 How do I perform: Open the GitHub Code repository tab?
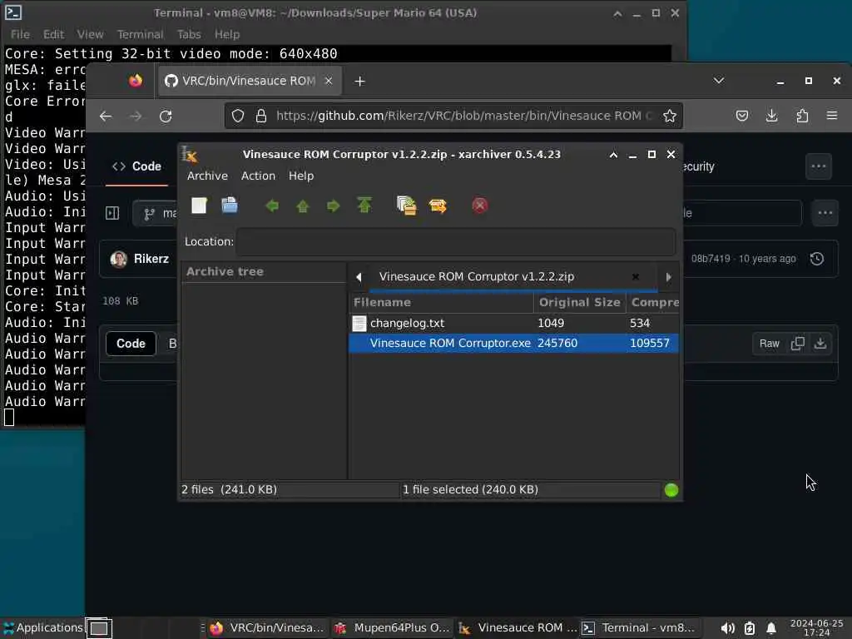[136, 166]
